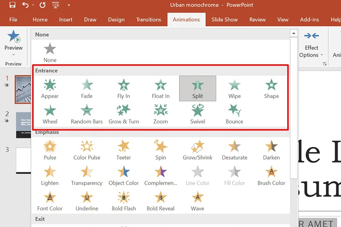Select the Fly In entrance animation
This screenshot has height=227, width=341.
click(x=124, y=89)
